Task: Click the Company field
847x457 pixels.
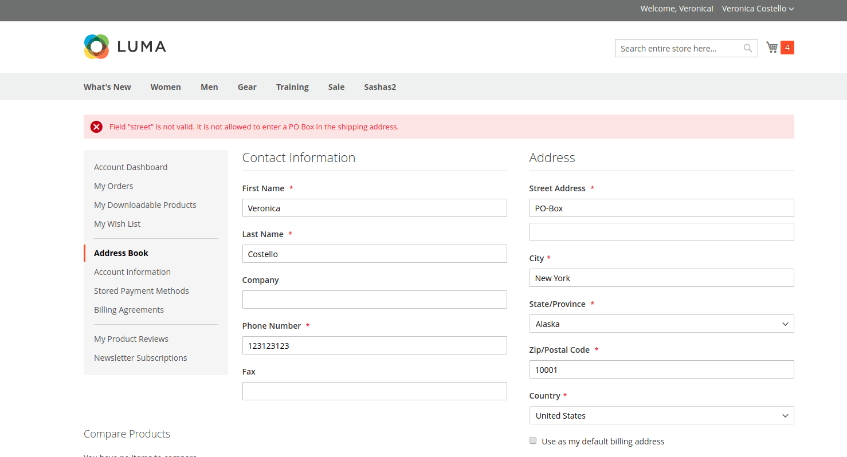Action: [x=375, y=300]
